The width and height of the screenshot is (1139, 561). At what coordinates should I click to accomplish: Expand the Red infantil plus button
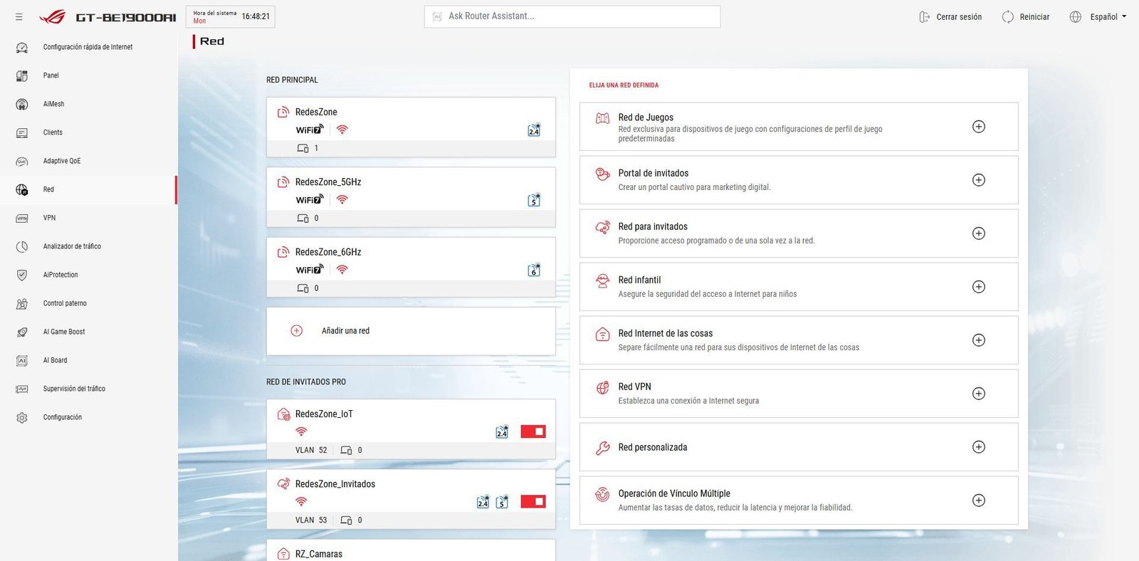coord(978,287)
